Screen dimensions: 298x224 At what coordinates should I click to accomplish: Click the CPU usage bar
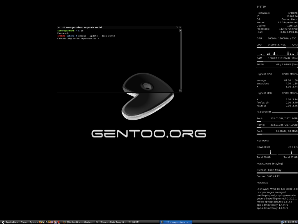[277, 48]
